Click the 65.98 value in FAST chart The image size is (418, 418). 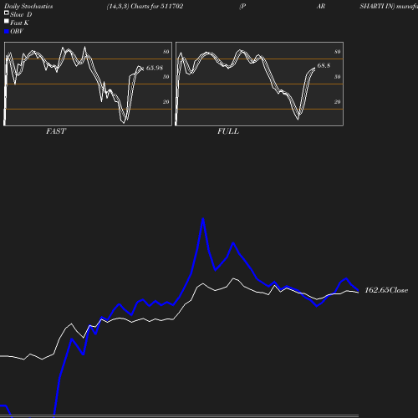click(155, 68)
